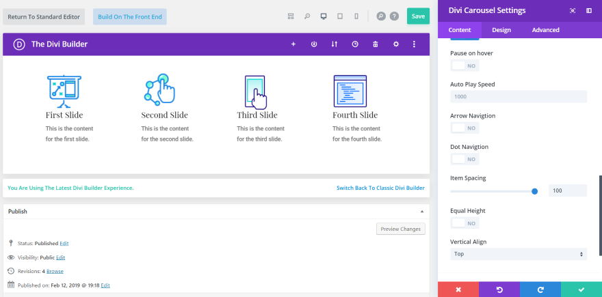Image resolution: width=602 pixels, height=297 pixels.
Task: Click the power icon in Divi Builder bar
Action: 314,44
